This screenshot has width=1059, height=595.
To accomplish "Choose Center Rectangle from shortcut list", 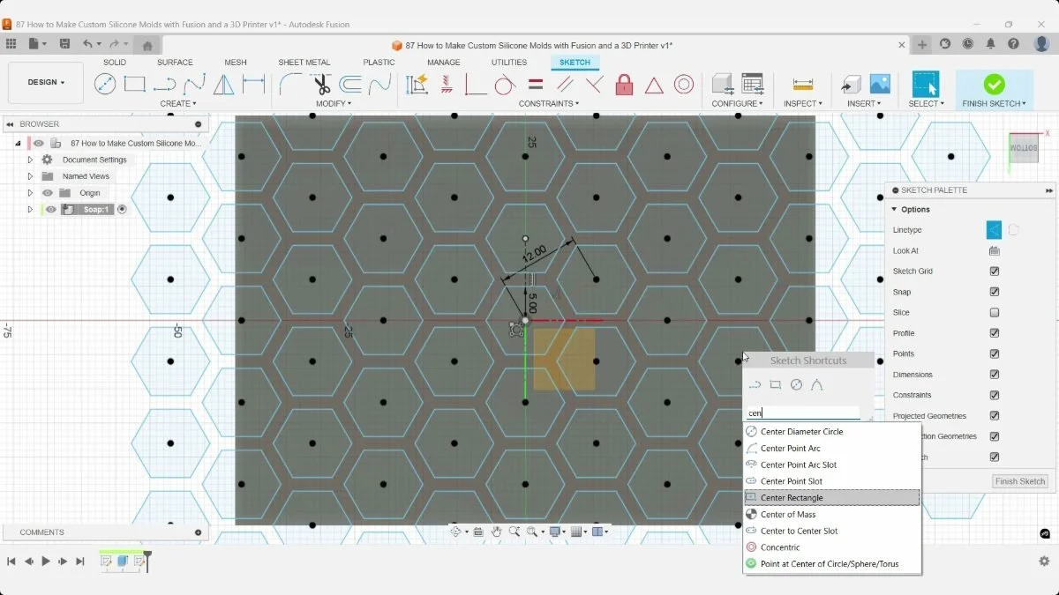I will 832,498.
